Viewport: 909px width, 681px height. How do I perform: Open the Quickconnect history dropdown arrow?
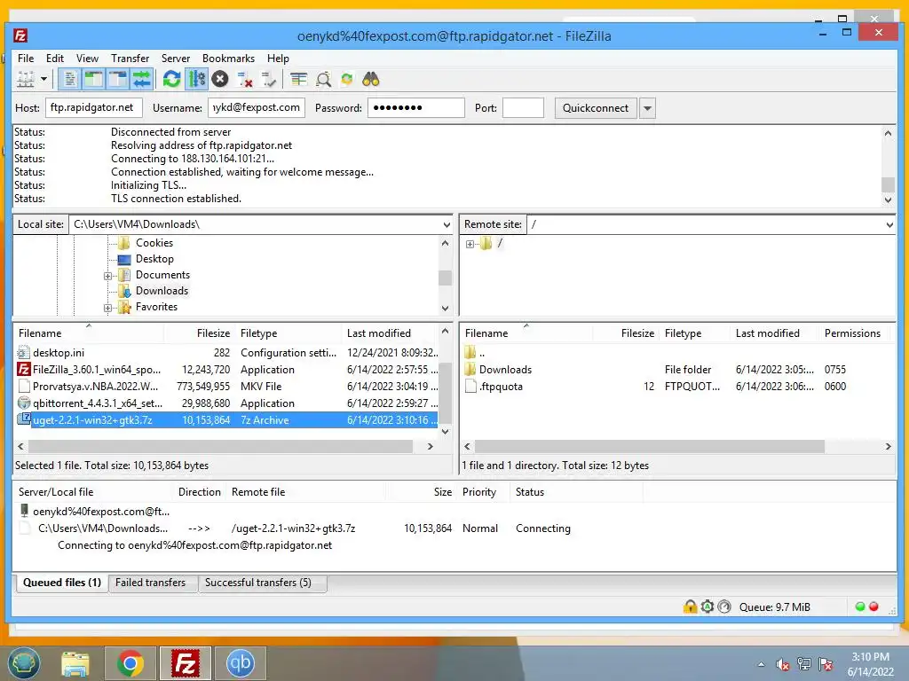[647, 107]
